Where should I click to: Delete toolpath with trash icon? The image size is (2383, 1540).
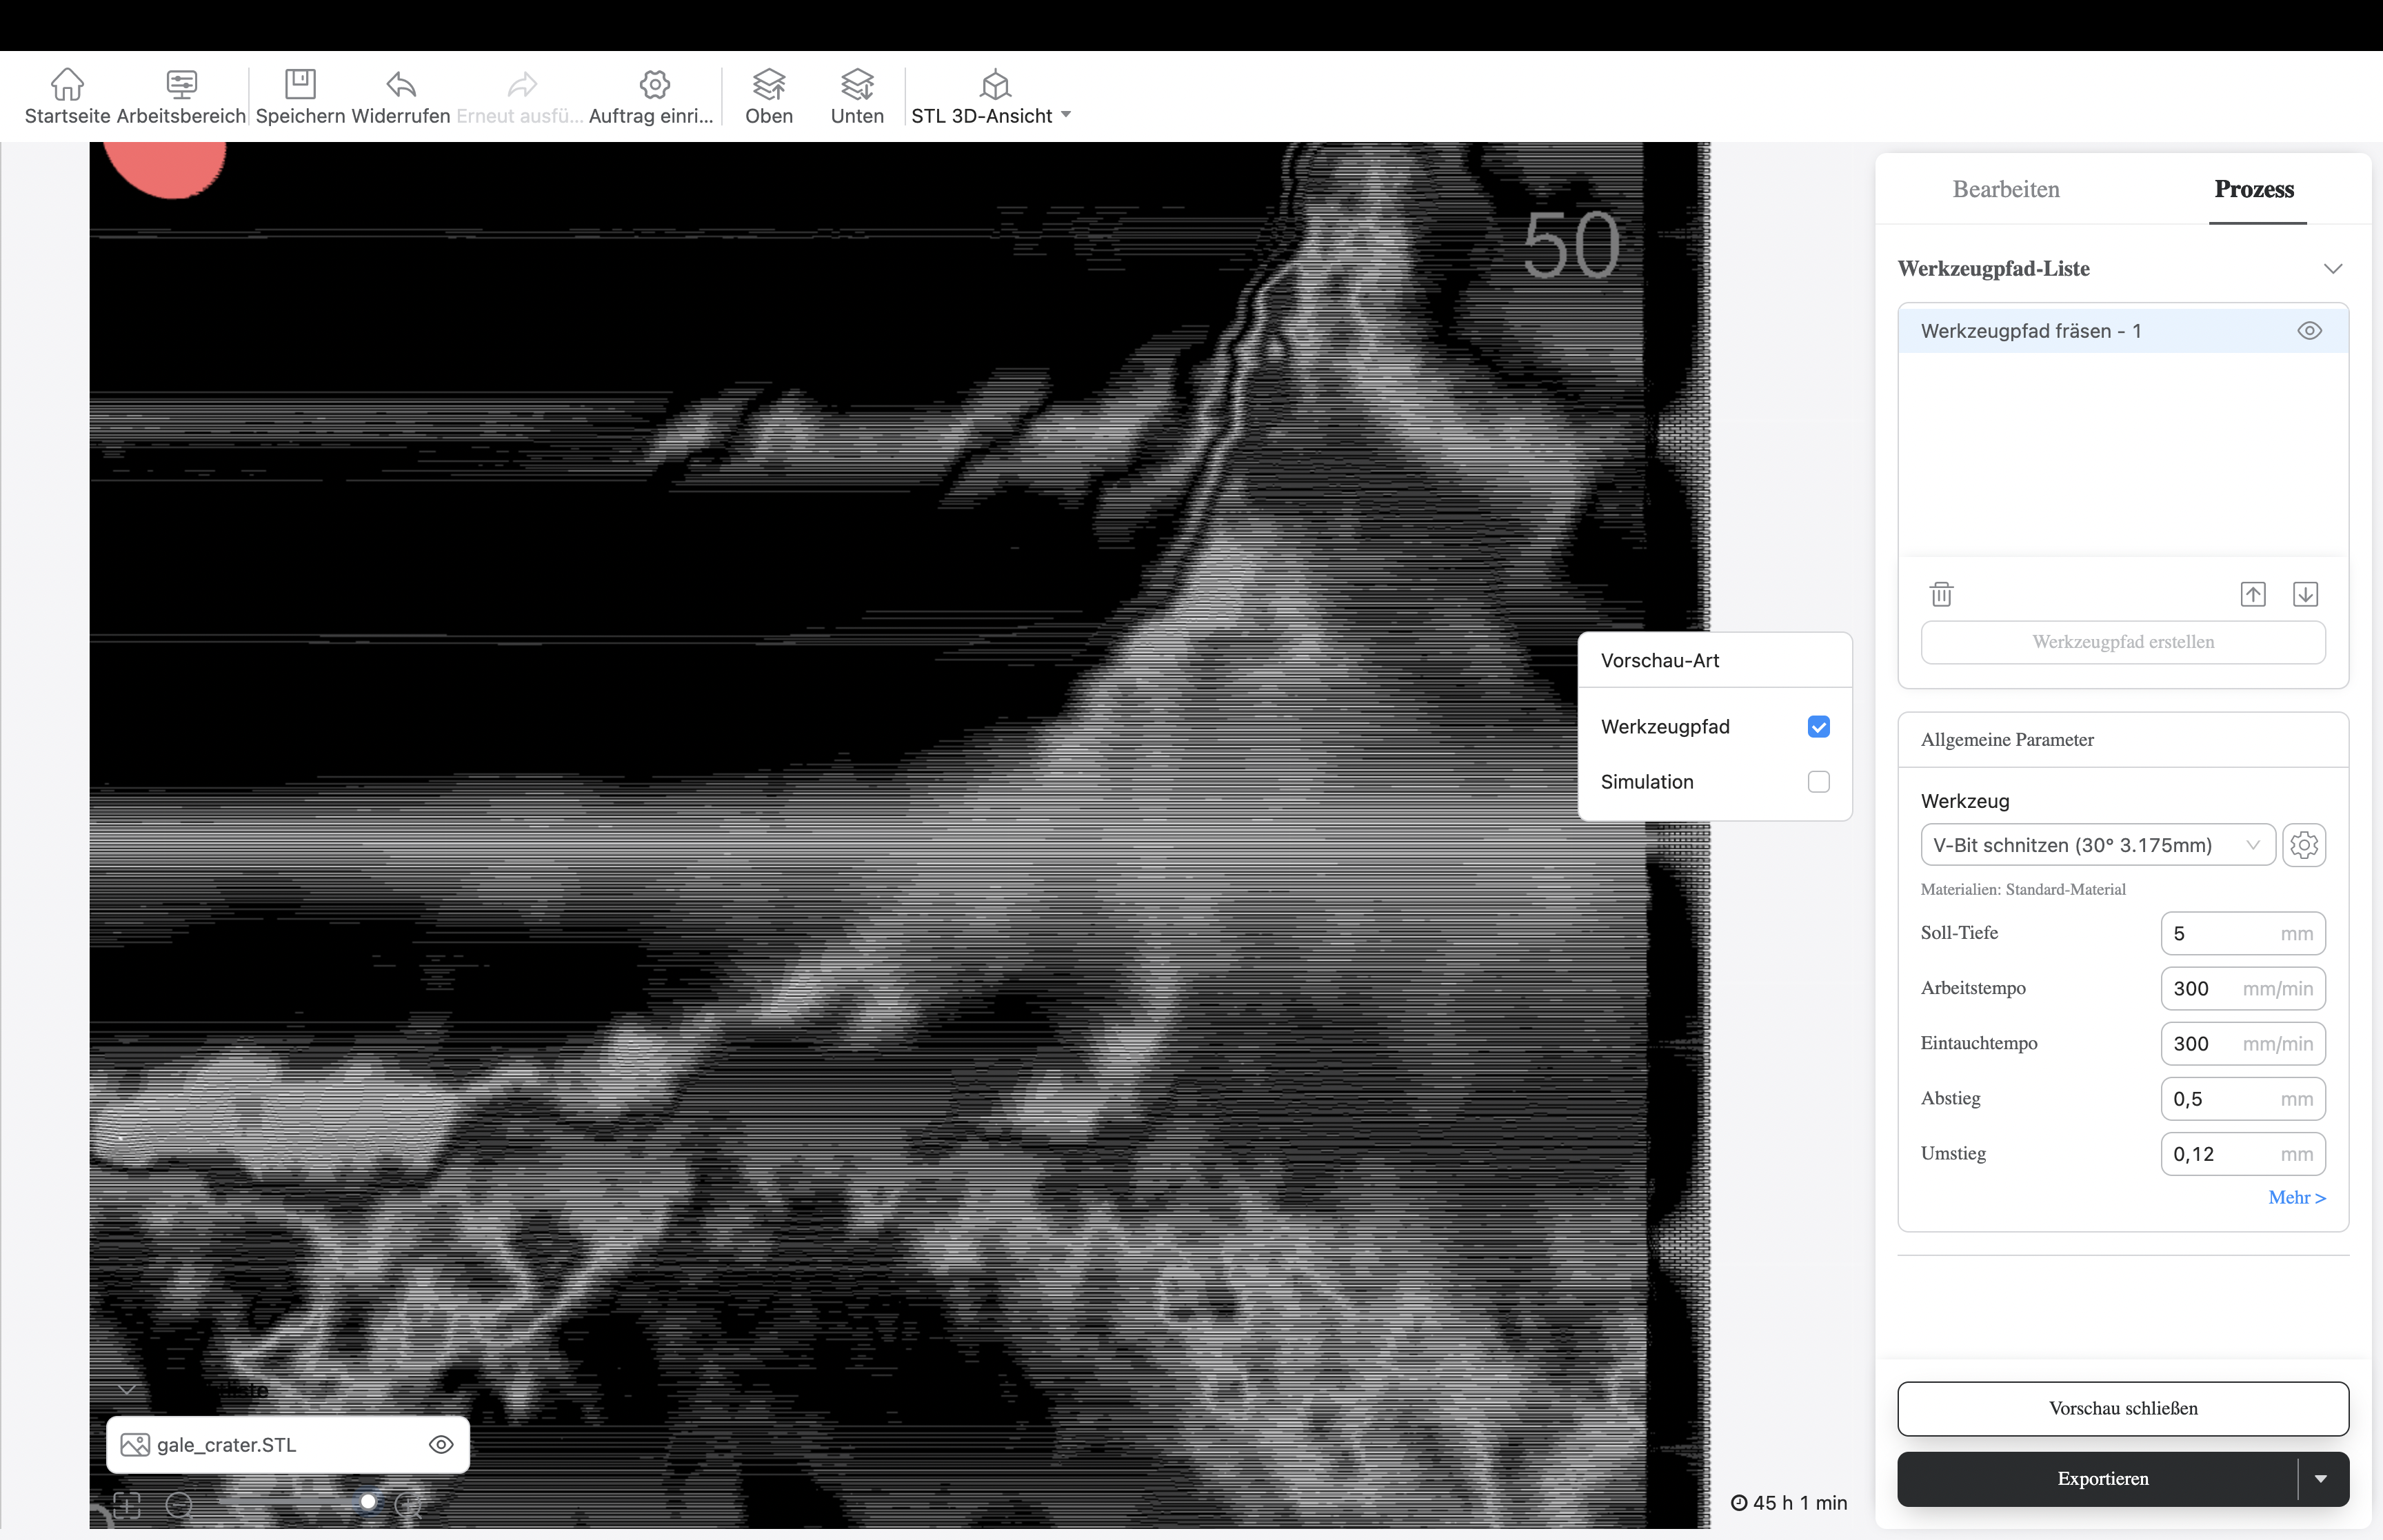coord(1941,595)
